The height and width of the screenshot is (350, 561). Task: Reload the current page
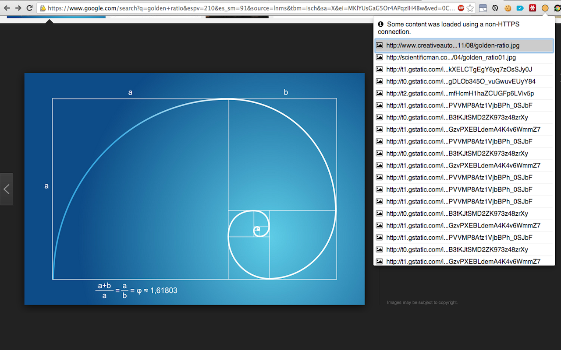click(x=29, y=8)
